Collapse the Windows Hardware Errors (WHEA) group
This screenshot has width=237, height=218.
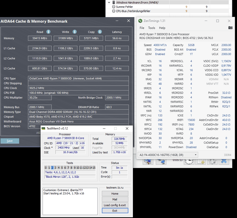(x=109, y=3)
